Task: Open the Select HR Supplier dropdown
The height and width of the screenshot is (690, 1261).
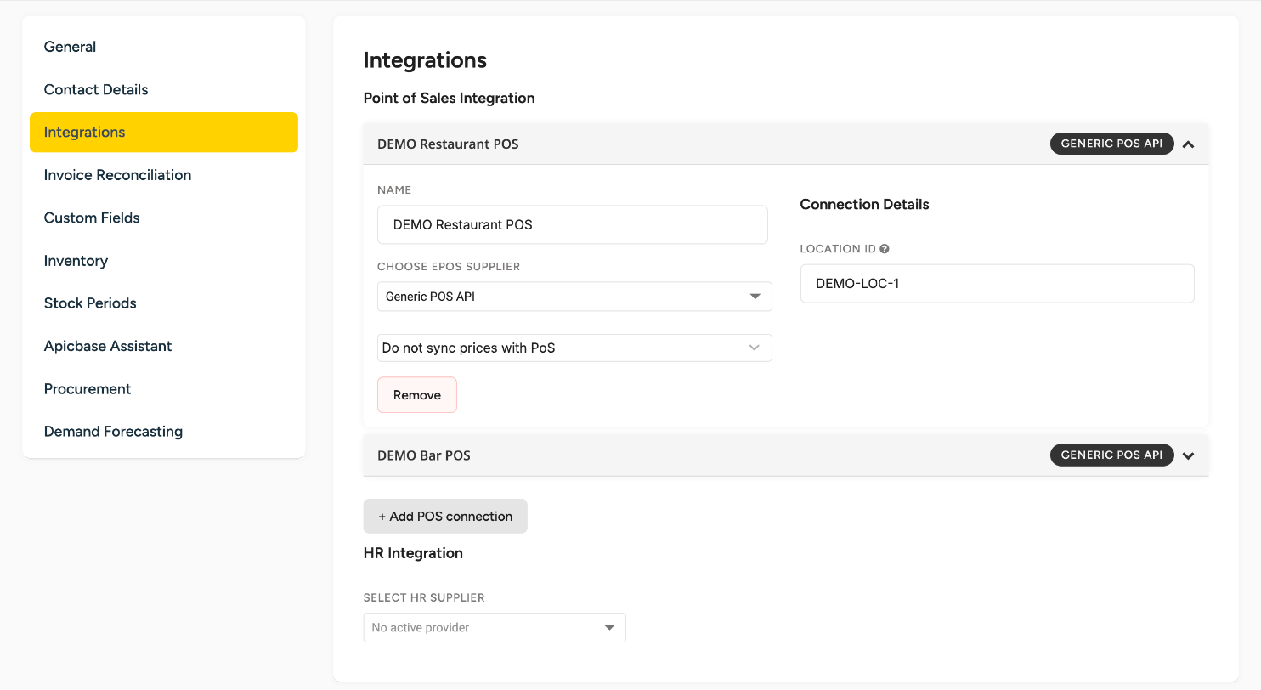Action: [x=495, y=628]
